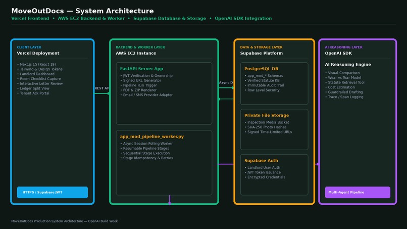Image resolution: width=407 pixels, height=229 pixels.
Task: Click 'Landlord User Auth' bullet
Action: click(263, 168)
